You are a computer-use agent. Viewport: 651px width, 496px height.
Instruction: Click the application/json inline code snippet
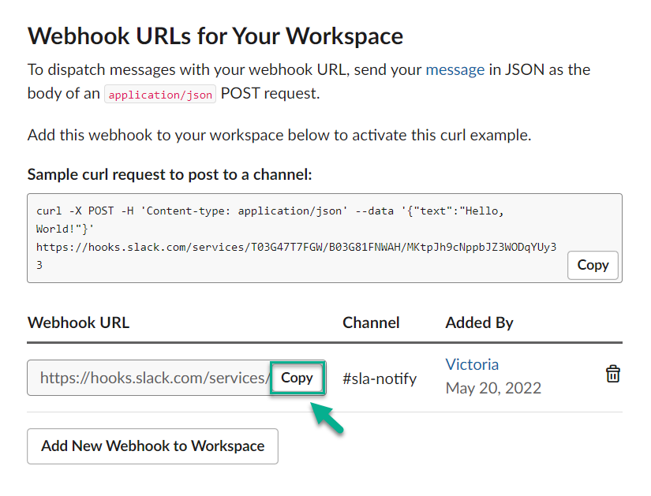pos(160,95)
